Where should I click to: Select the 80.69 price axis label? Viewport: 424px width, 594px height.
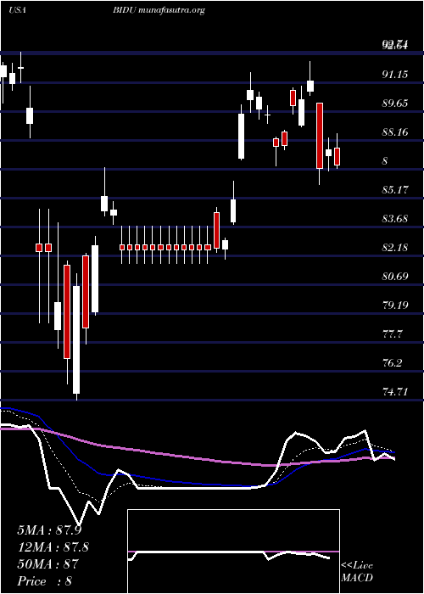pyautogui.click(x=395, y=276)
